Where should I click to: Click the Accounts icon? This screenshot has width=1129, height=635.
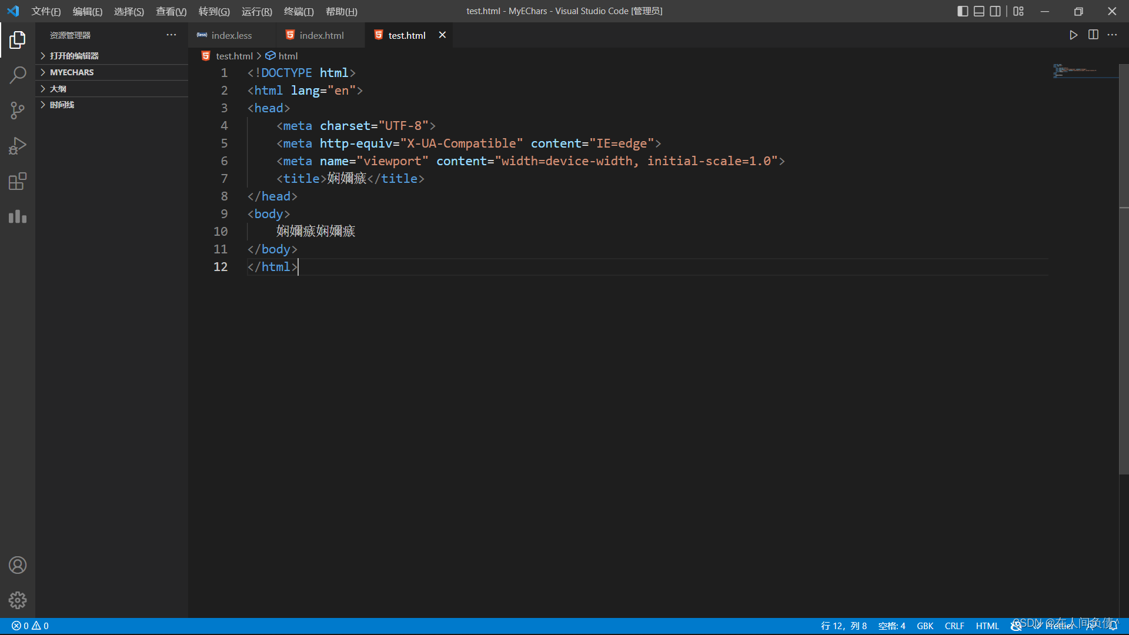click(x=18, y=565)
